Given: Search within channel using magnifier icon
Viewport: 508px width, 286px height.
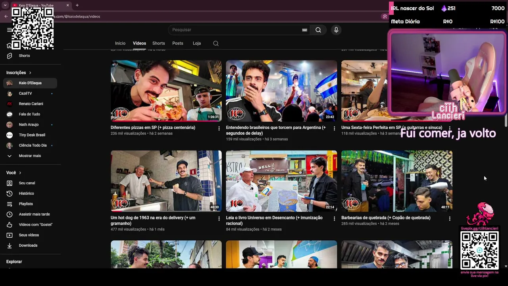Looking at the screenshot, I should click(x=216, y=43).
